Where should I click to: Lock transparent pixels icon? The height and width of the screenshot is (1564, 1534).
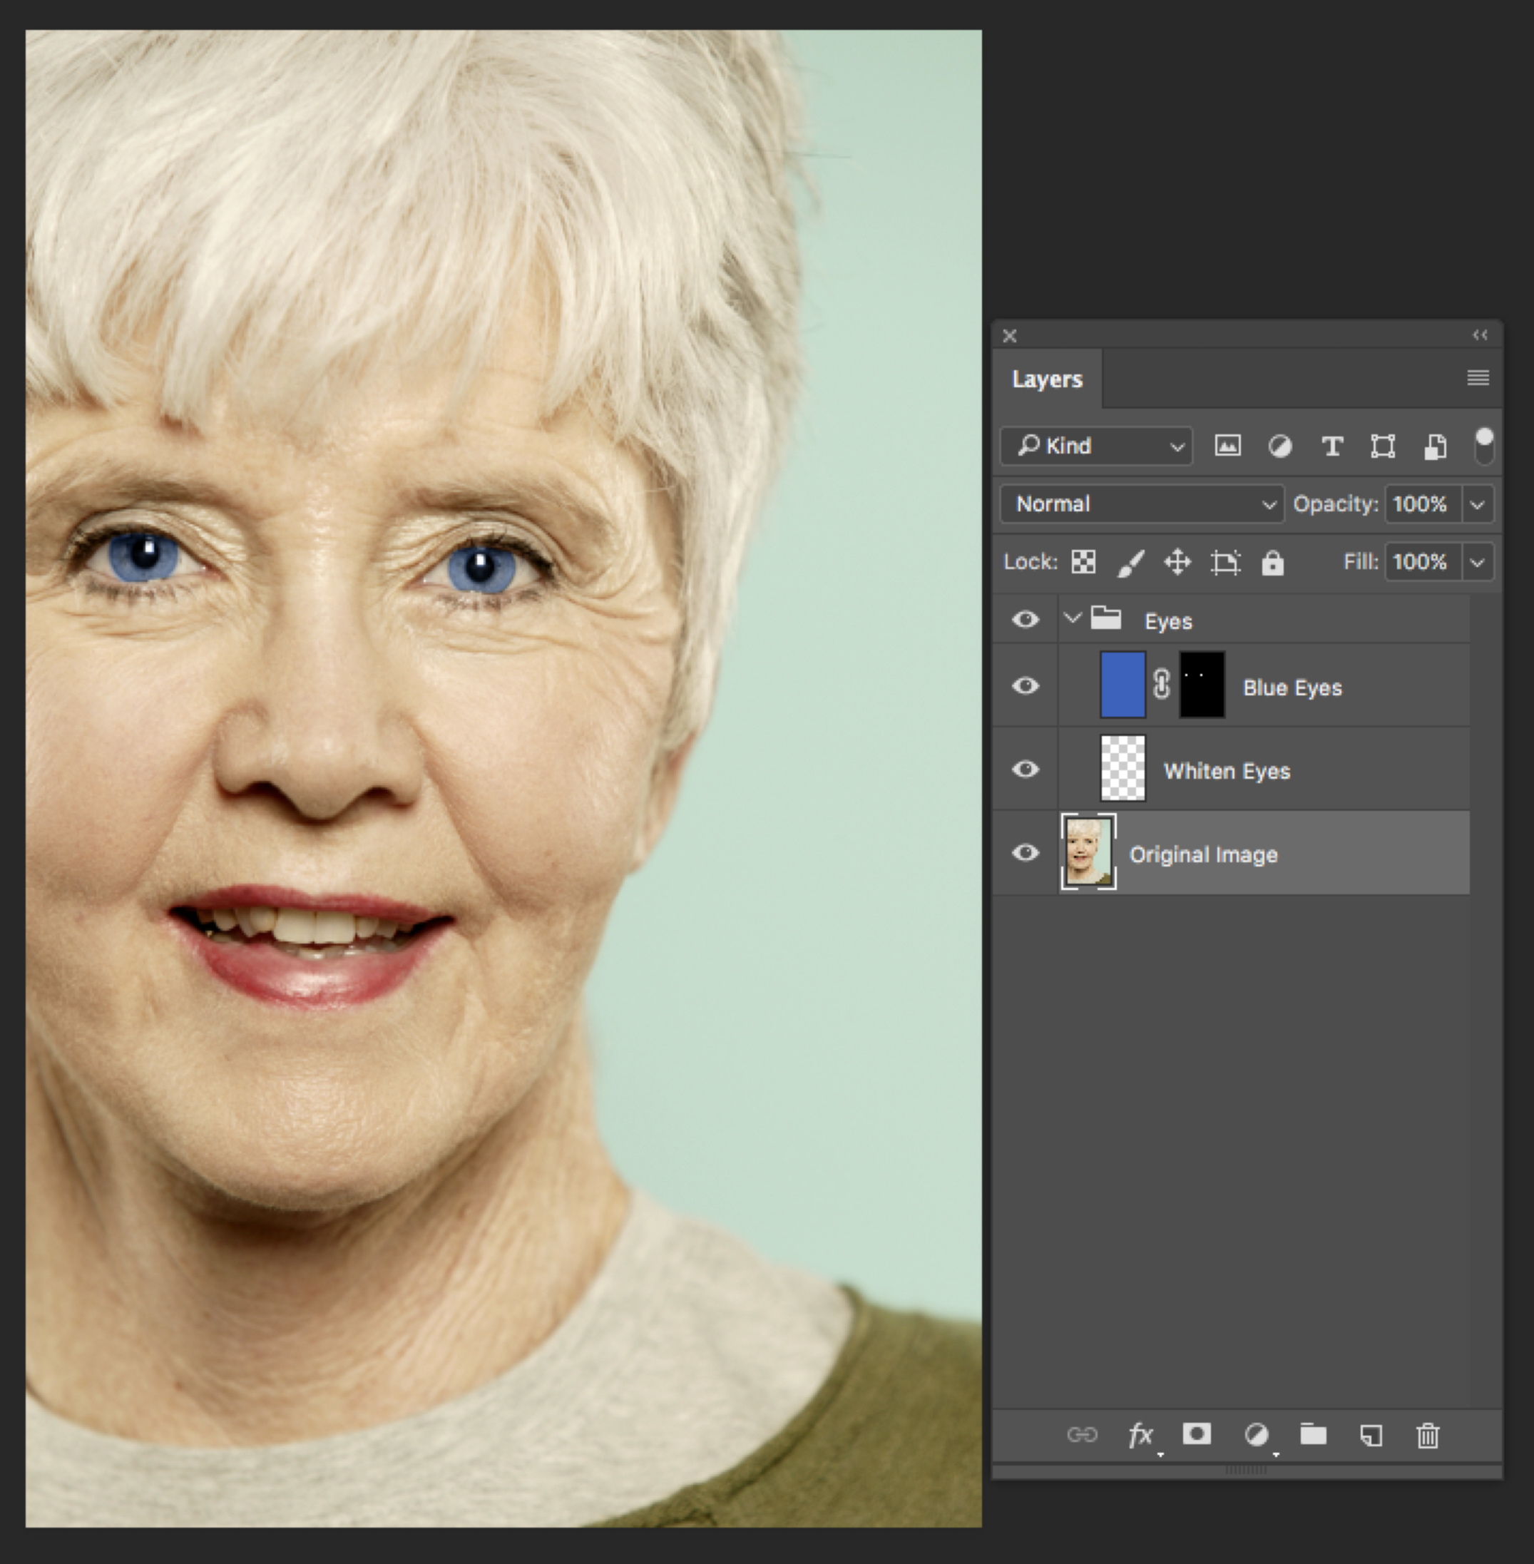[x=1083, y=561]
